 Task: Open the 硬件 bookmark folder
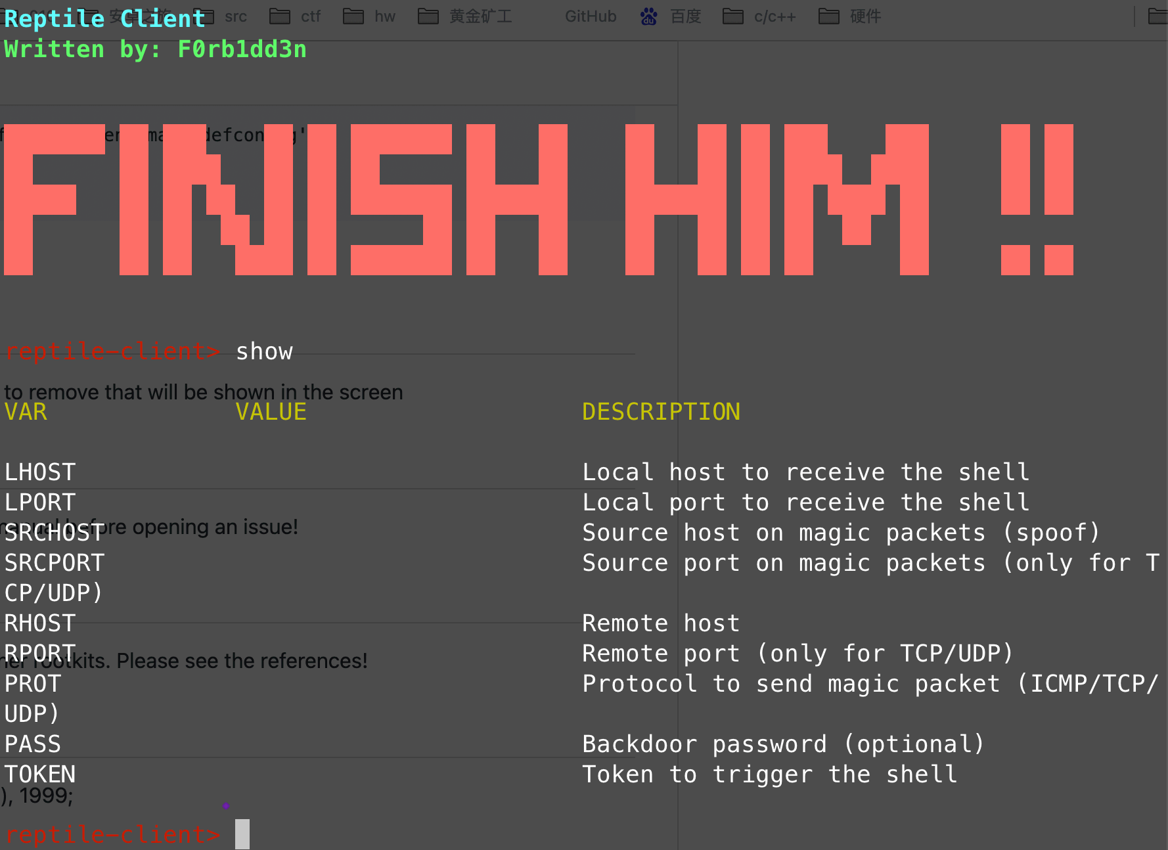click(849, 16)
